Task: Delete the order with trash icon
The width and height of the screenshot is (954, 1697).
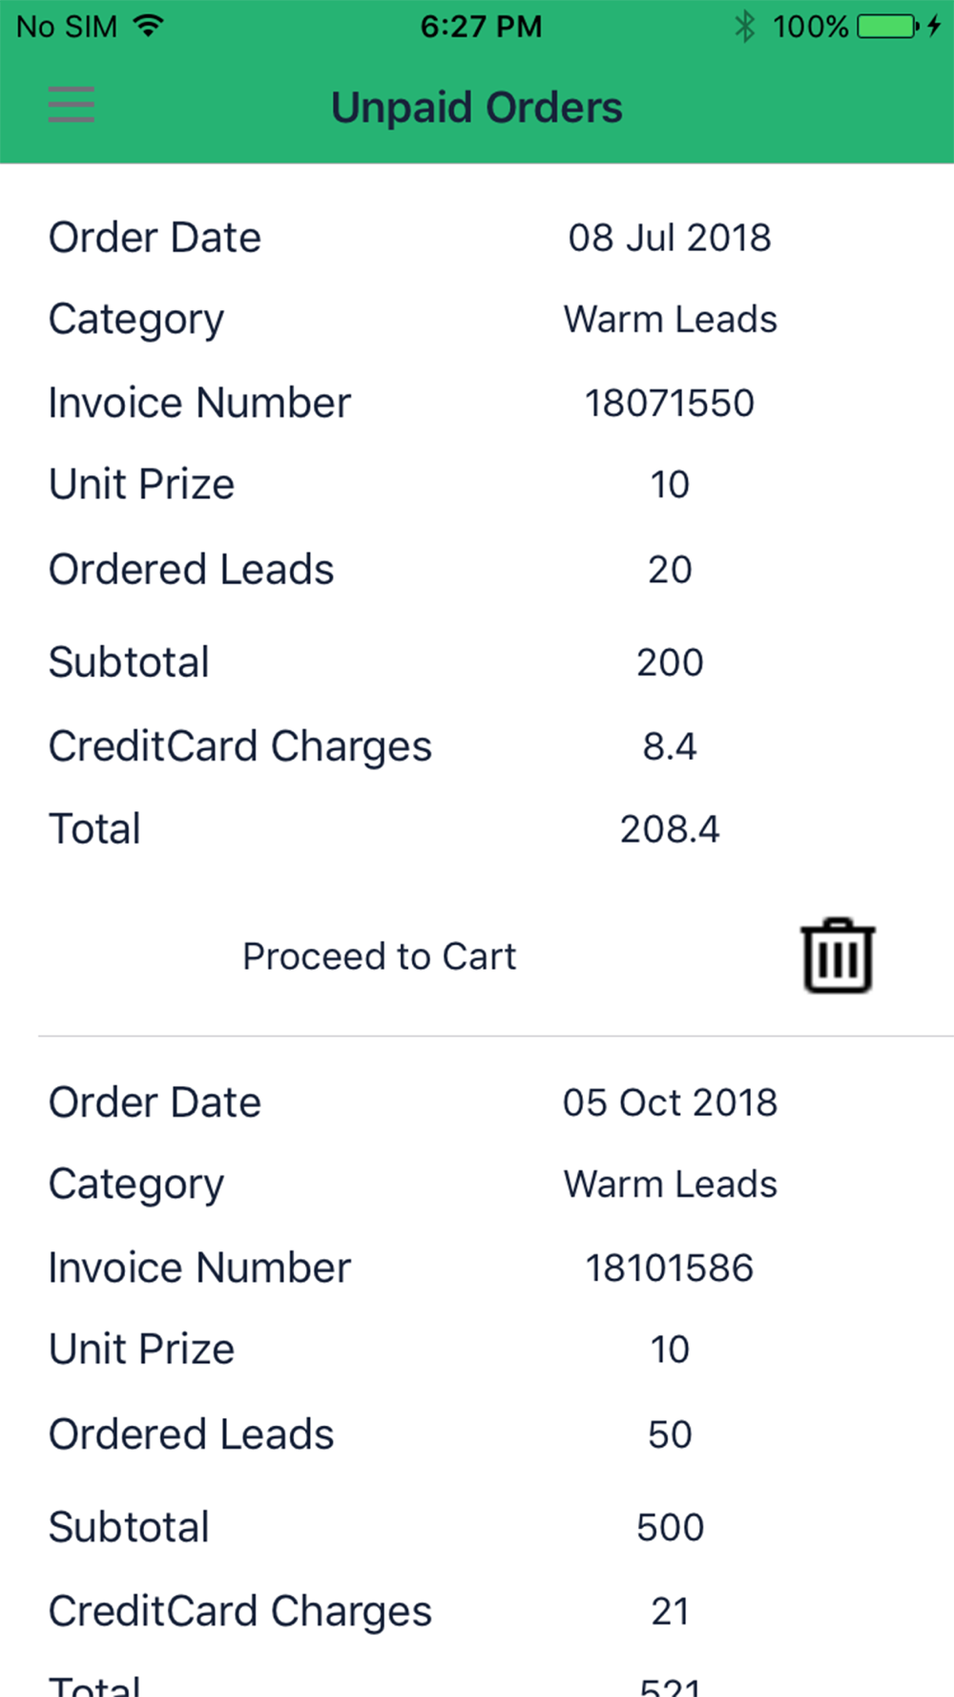Action: (x=838, y=955)
